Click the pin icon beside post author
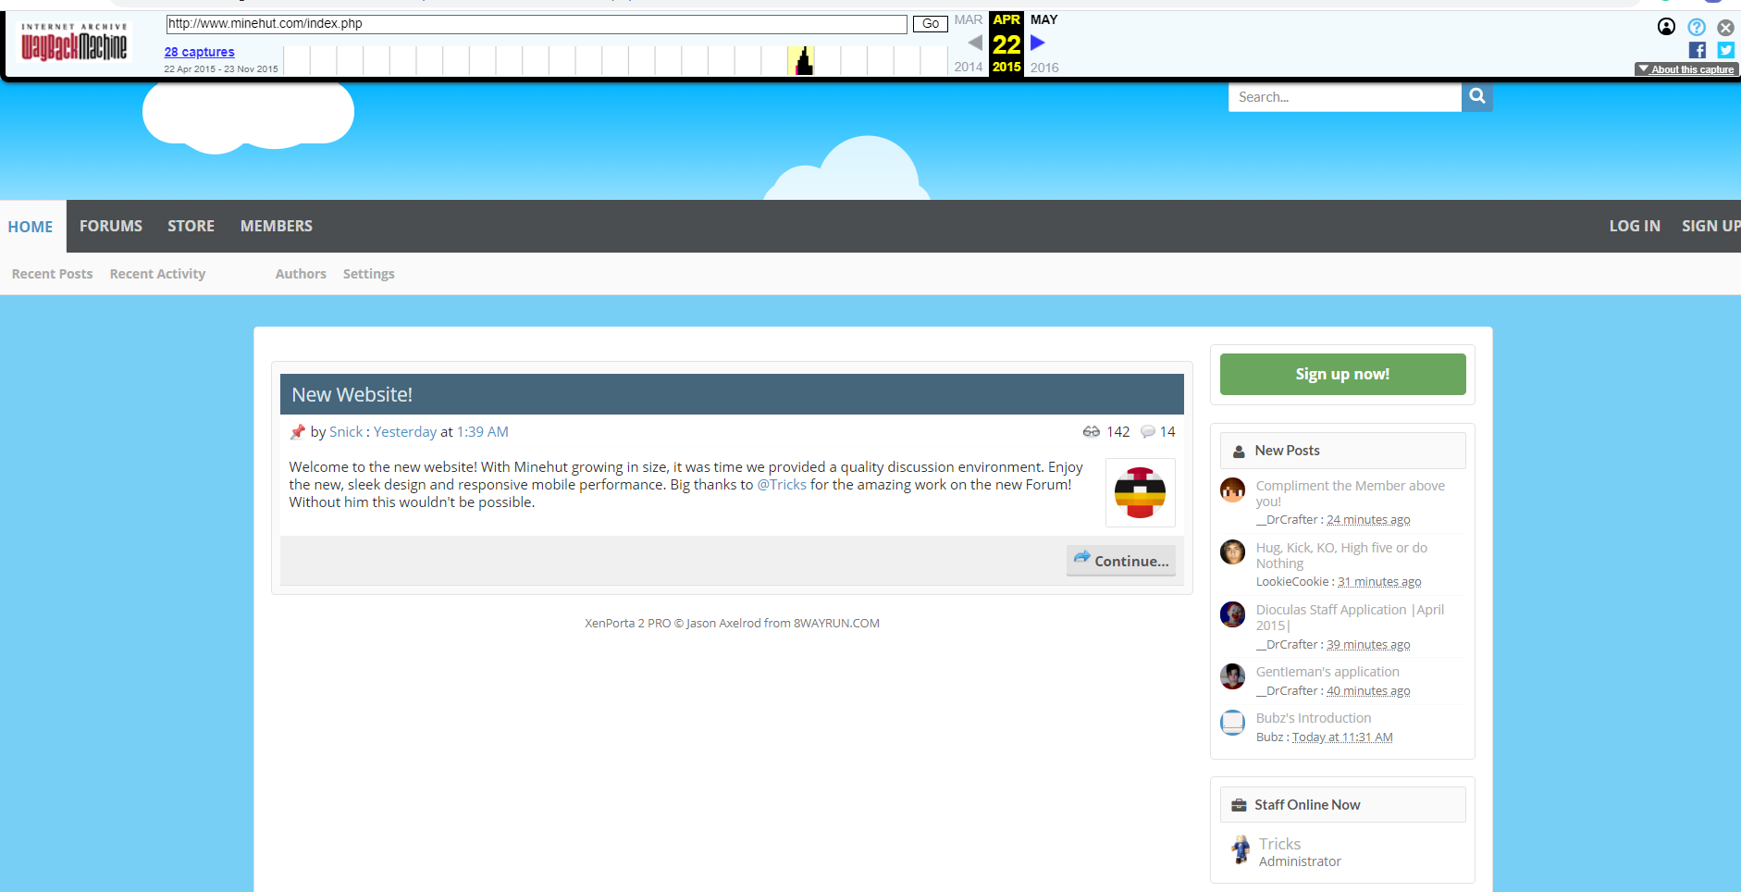Image resolution: width=1741 pixels, height=892 pixels. pyautogui.click(x=297, y=432)
